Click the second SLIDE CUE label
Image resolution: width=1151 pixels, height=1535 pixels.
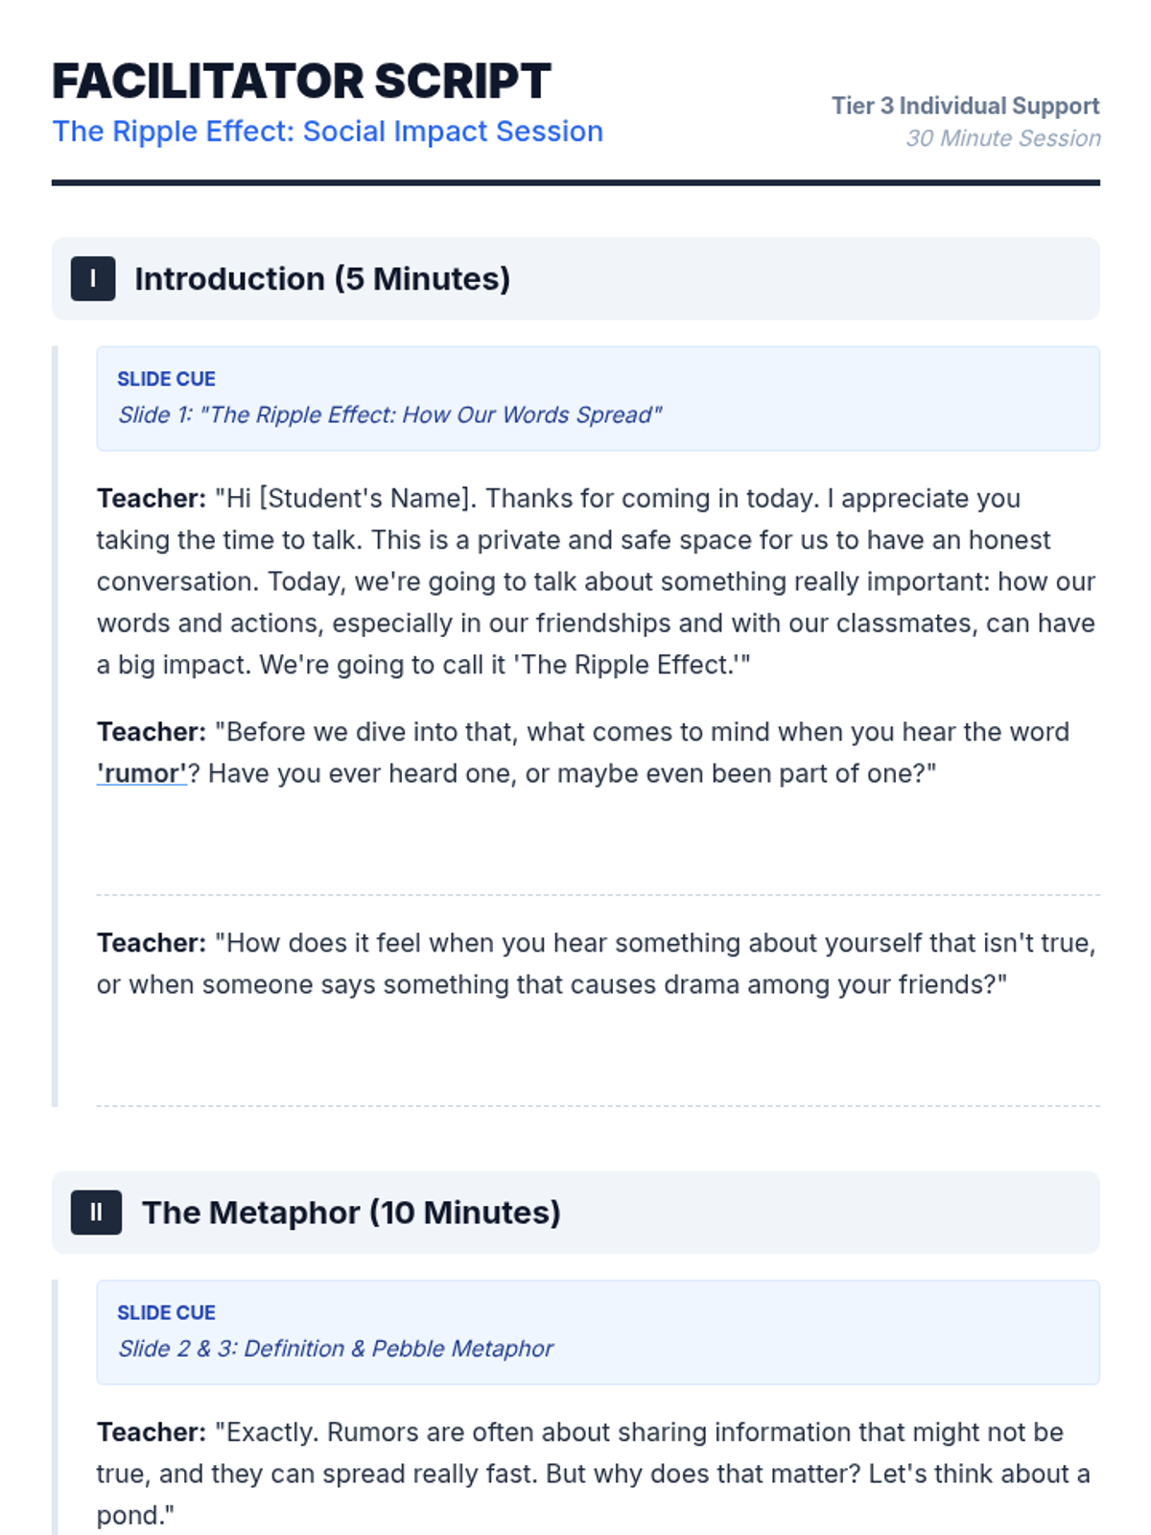point(166,1312)
